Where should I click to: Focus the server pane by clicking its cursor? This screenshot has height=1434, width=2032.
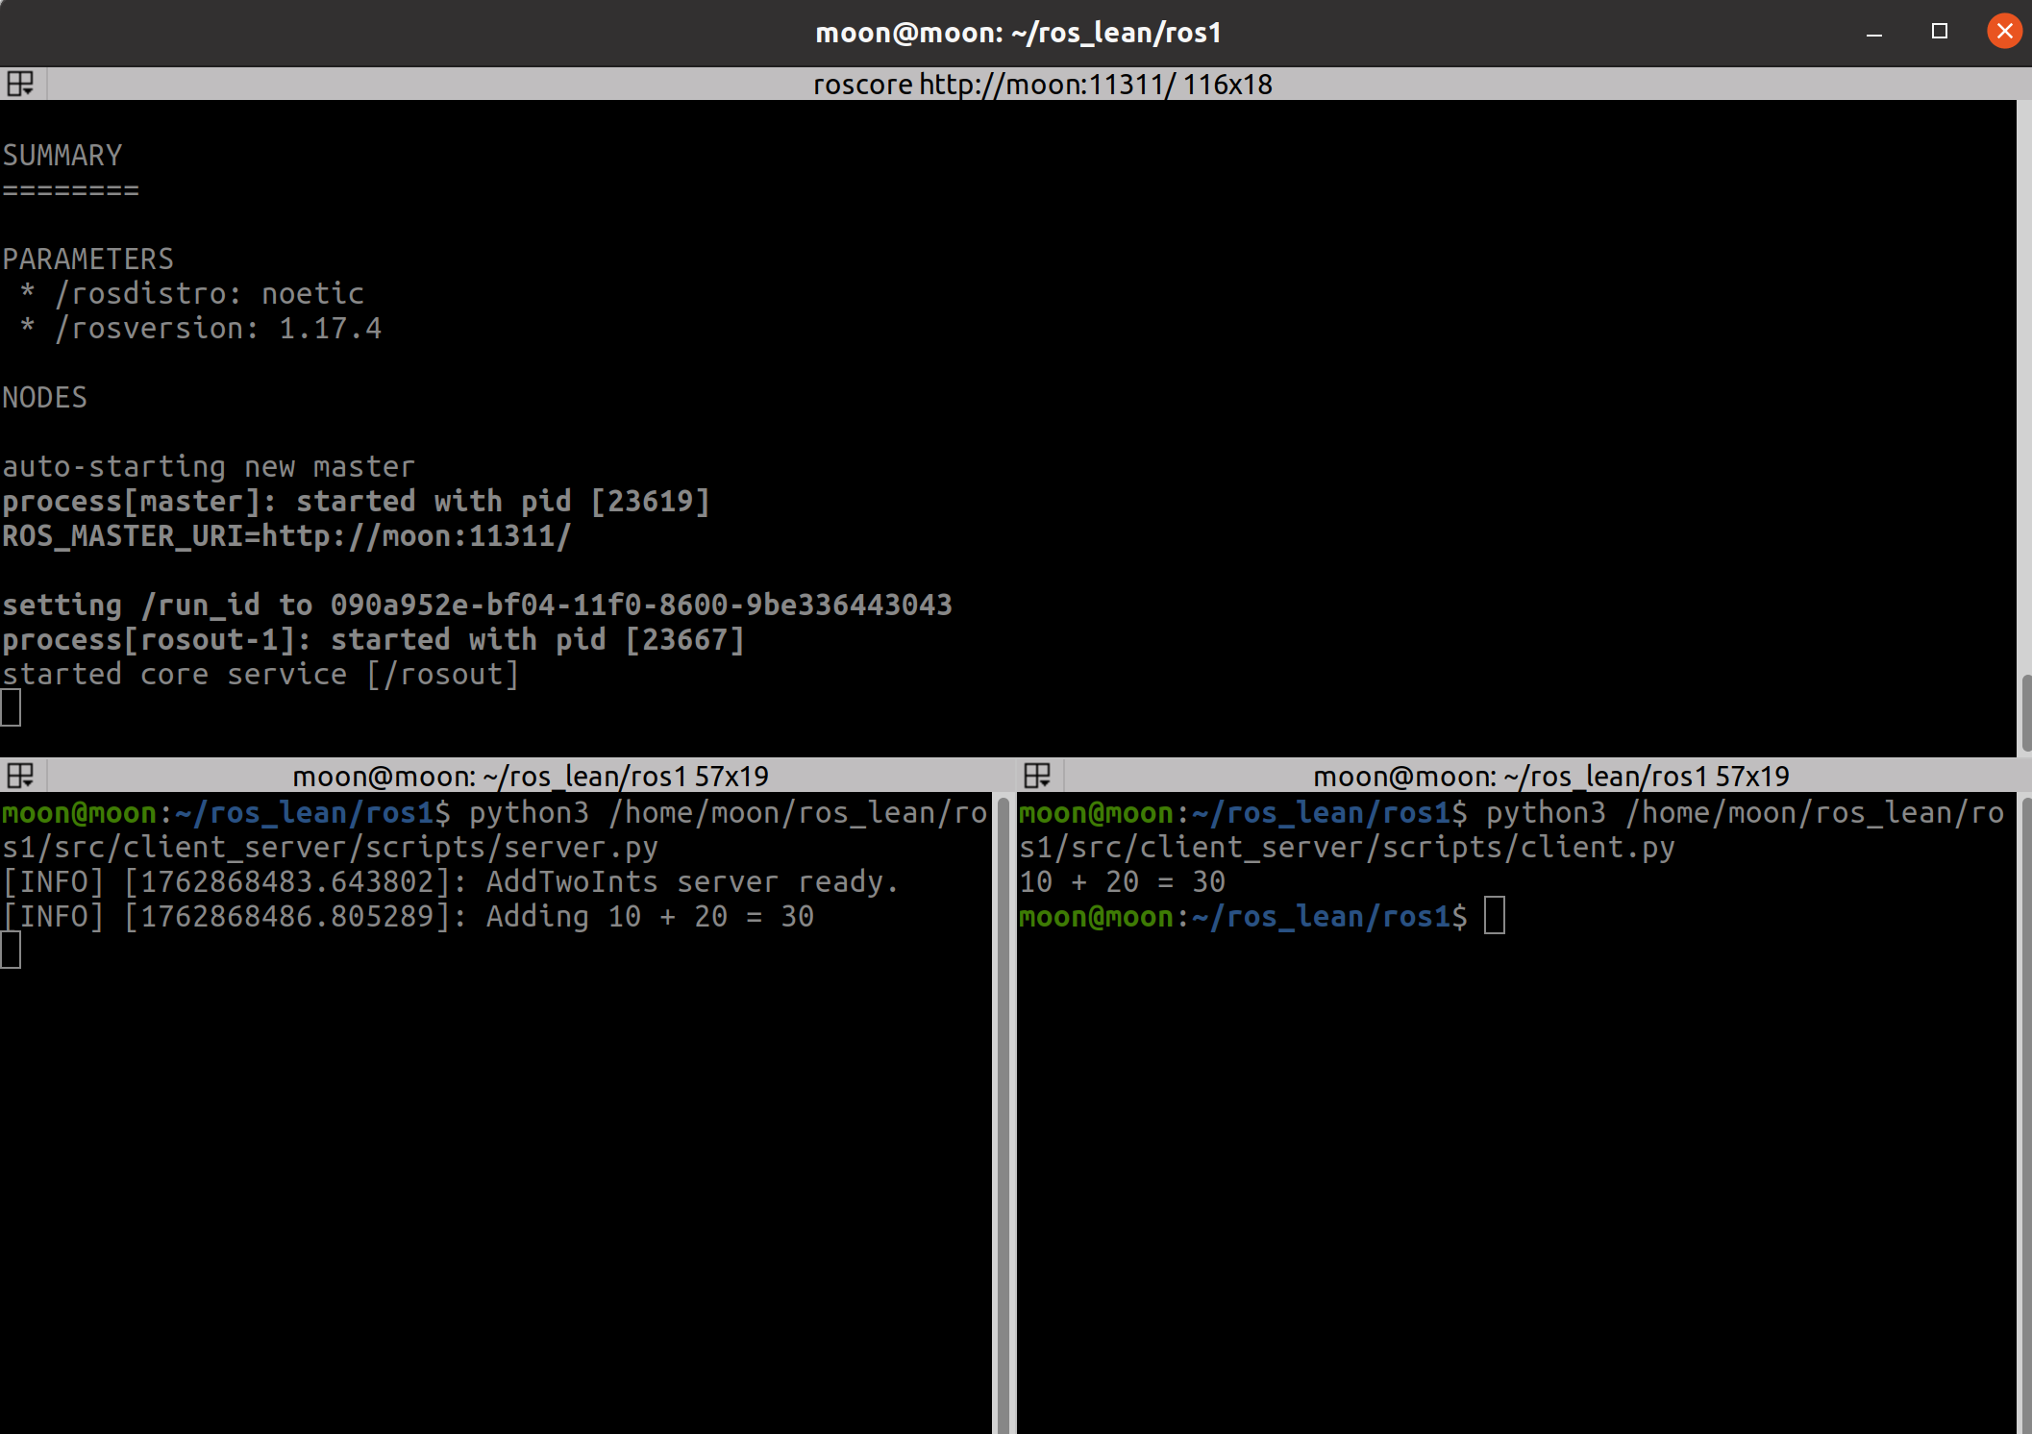11,951
